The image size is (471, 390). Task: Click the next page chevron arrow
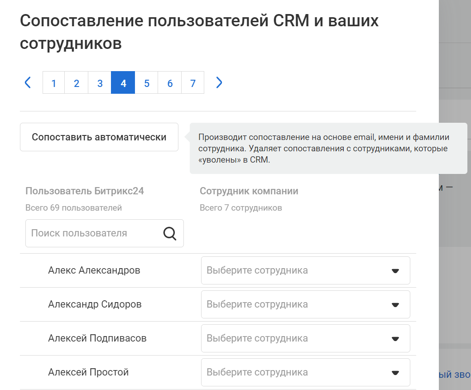point(219,82)
